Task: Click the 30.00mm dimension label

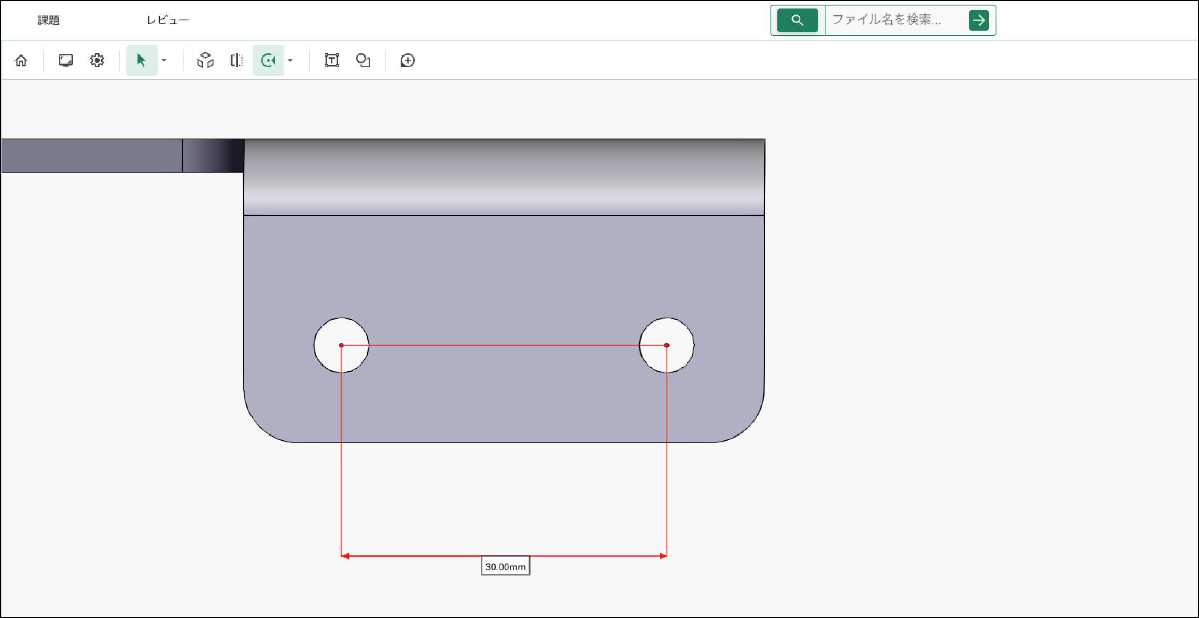Action: [505, 567]
